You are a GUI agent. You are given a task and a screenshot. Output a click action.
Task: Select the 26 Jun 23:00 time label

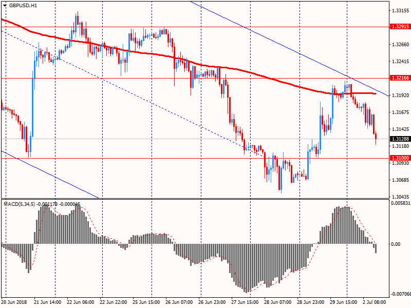[x=212, y=302]
